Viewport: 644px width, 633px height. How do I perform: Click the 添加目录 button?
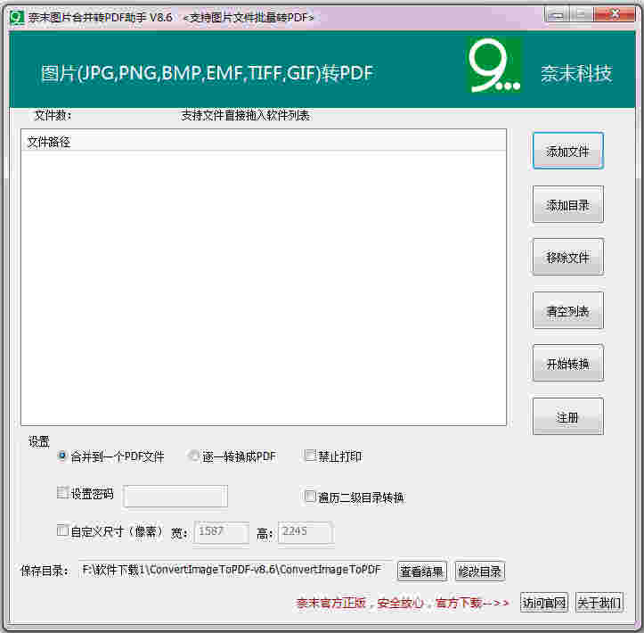(567, 204)
